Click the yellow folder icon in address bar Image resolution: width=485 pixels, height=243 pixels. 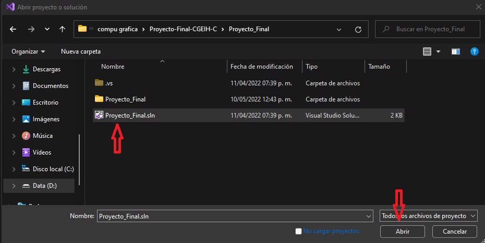tap(82, 29)
